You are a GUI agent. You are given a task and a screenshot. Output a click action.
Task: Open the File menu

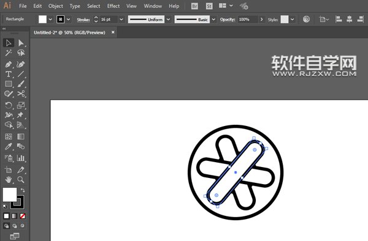[23, 6]
